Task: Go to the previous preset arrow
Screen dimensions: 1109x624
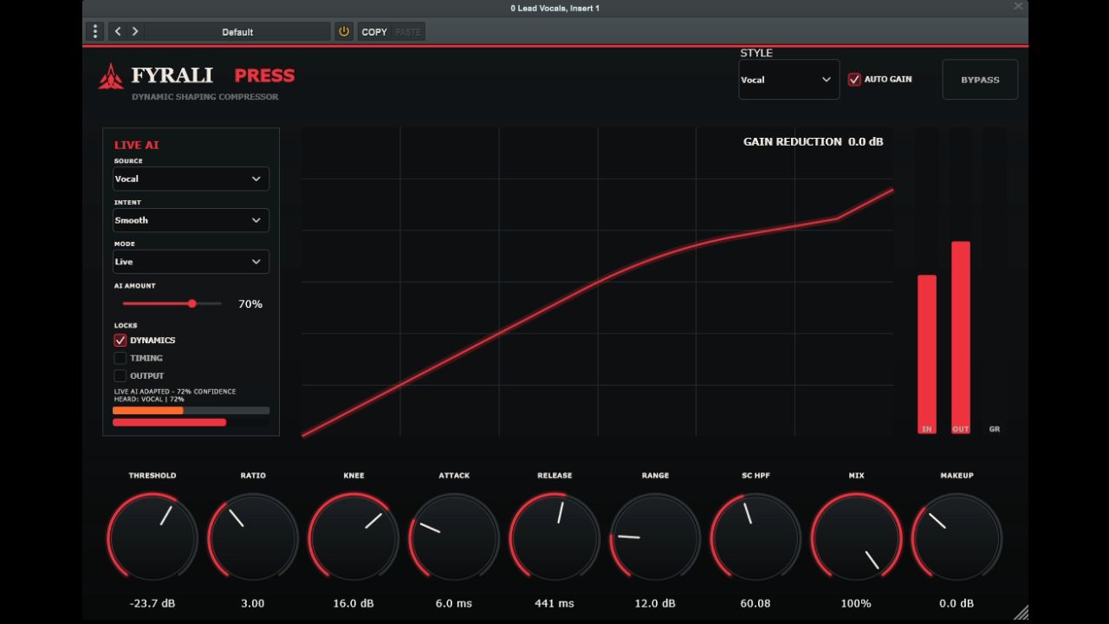Action: coord(118,31)
